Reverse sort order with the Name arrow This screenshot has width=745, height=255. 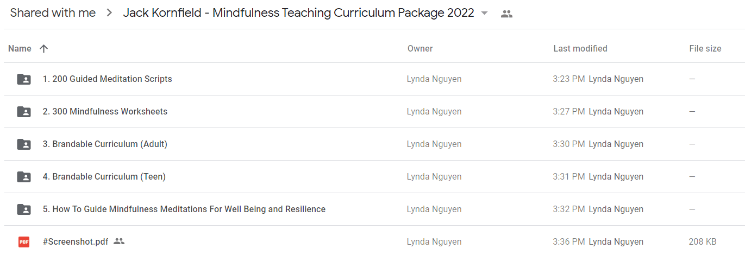[44, 48]
